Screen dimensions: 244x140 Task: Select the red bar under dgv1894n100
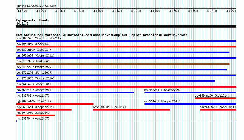tap(215, 98)
